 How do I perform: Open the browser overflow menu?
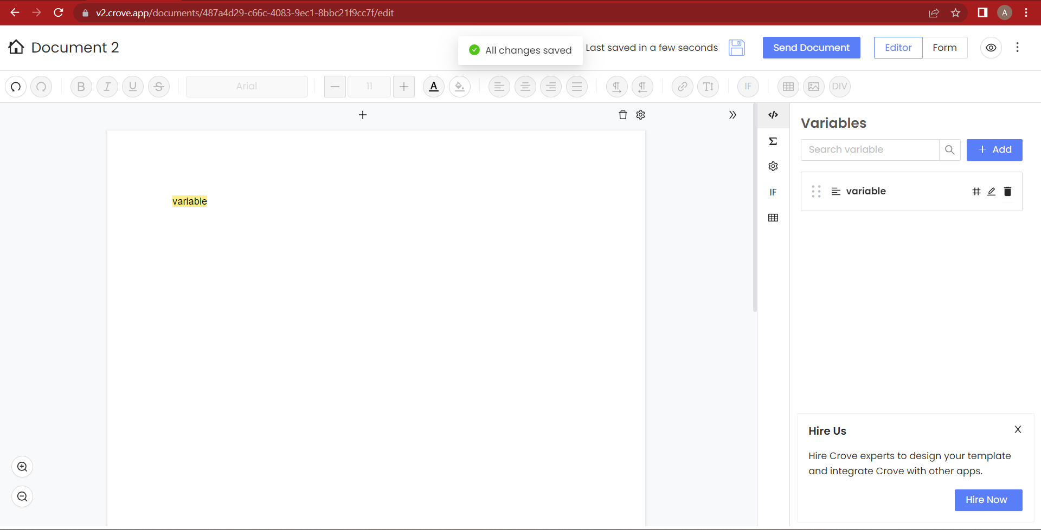click(x=1026, y=12)
